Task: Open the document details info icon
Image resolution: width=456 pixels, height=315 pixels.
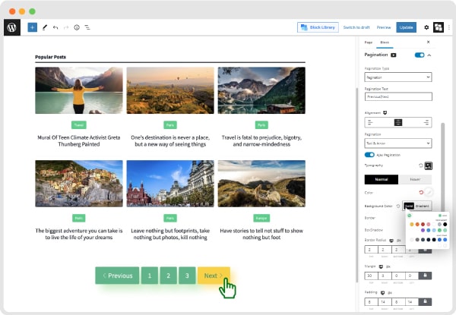Action: tap(77, 27)
